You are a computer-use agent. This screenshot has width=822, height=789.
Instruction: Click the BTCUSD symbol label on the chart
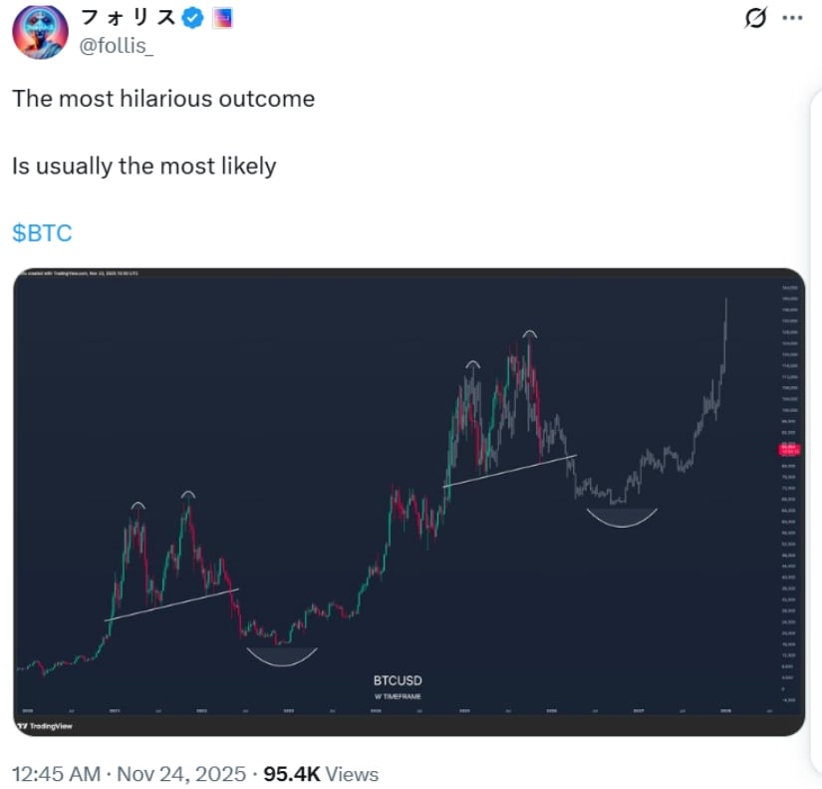click(400, 679)
